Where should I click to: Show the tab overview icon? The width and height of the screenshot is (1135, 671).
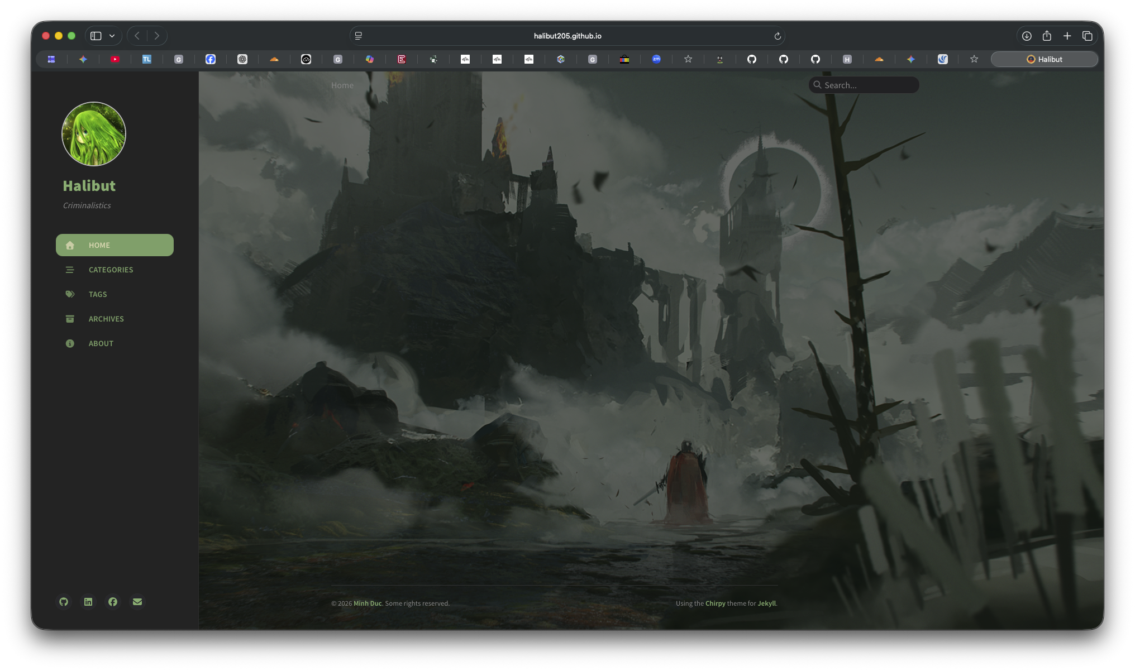(x=1087, y=36)
